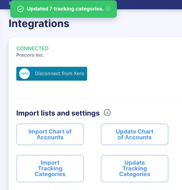This screenshot has height=190, width=182.
Task: Click the green CONNECTED status label
Action: tap(32, 49)
